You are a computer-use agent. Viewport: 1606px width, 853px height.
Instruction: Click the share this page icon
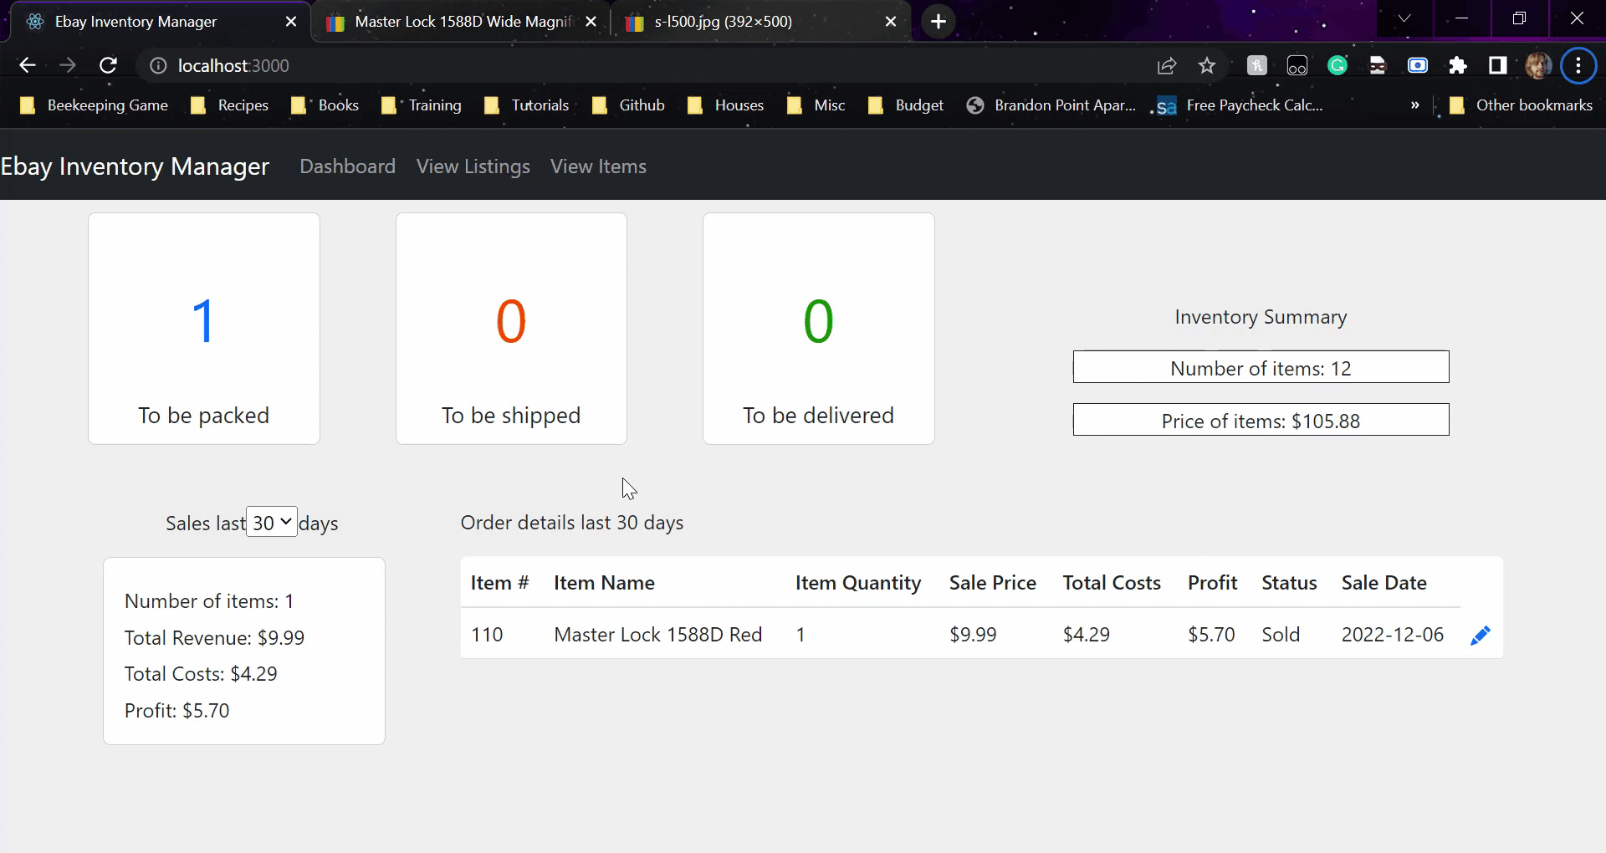coord(1166,65)
